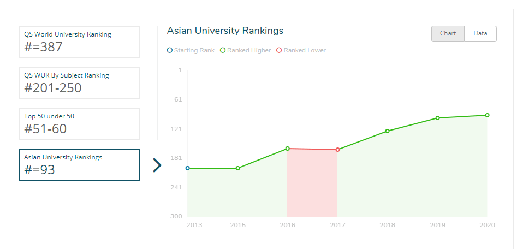This screenshot has width=517, height=249.
Task: Click the Asian University Rankings chart title
Action: [x=225, y=31]
